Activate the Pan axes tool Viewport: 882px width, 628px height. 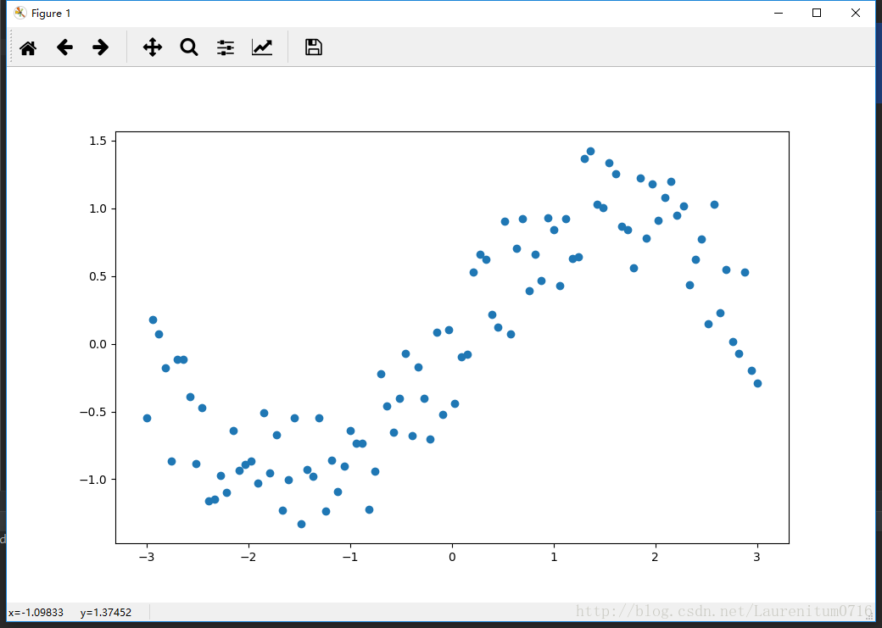point(153,47)
